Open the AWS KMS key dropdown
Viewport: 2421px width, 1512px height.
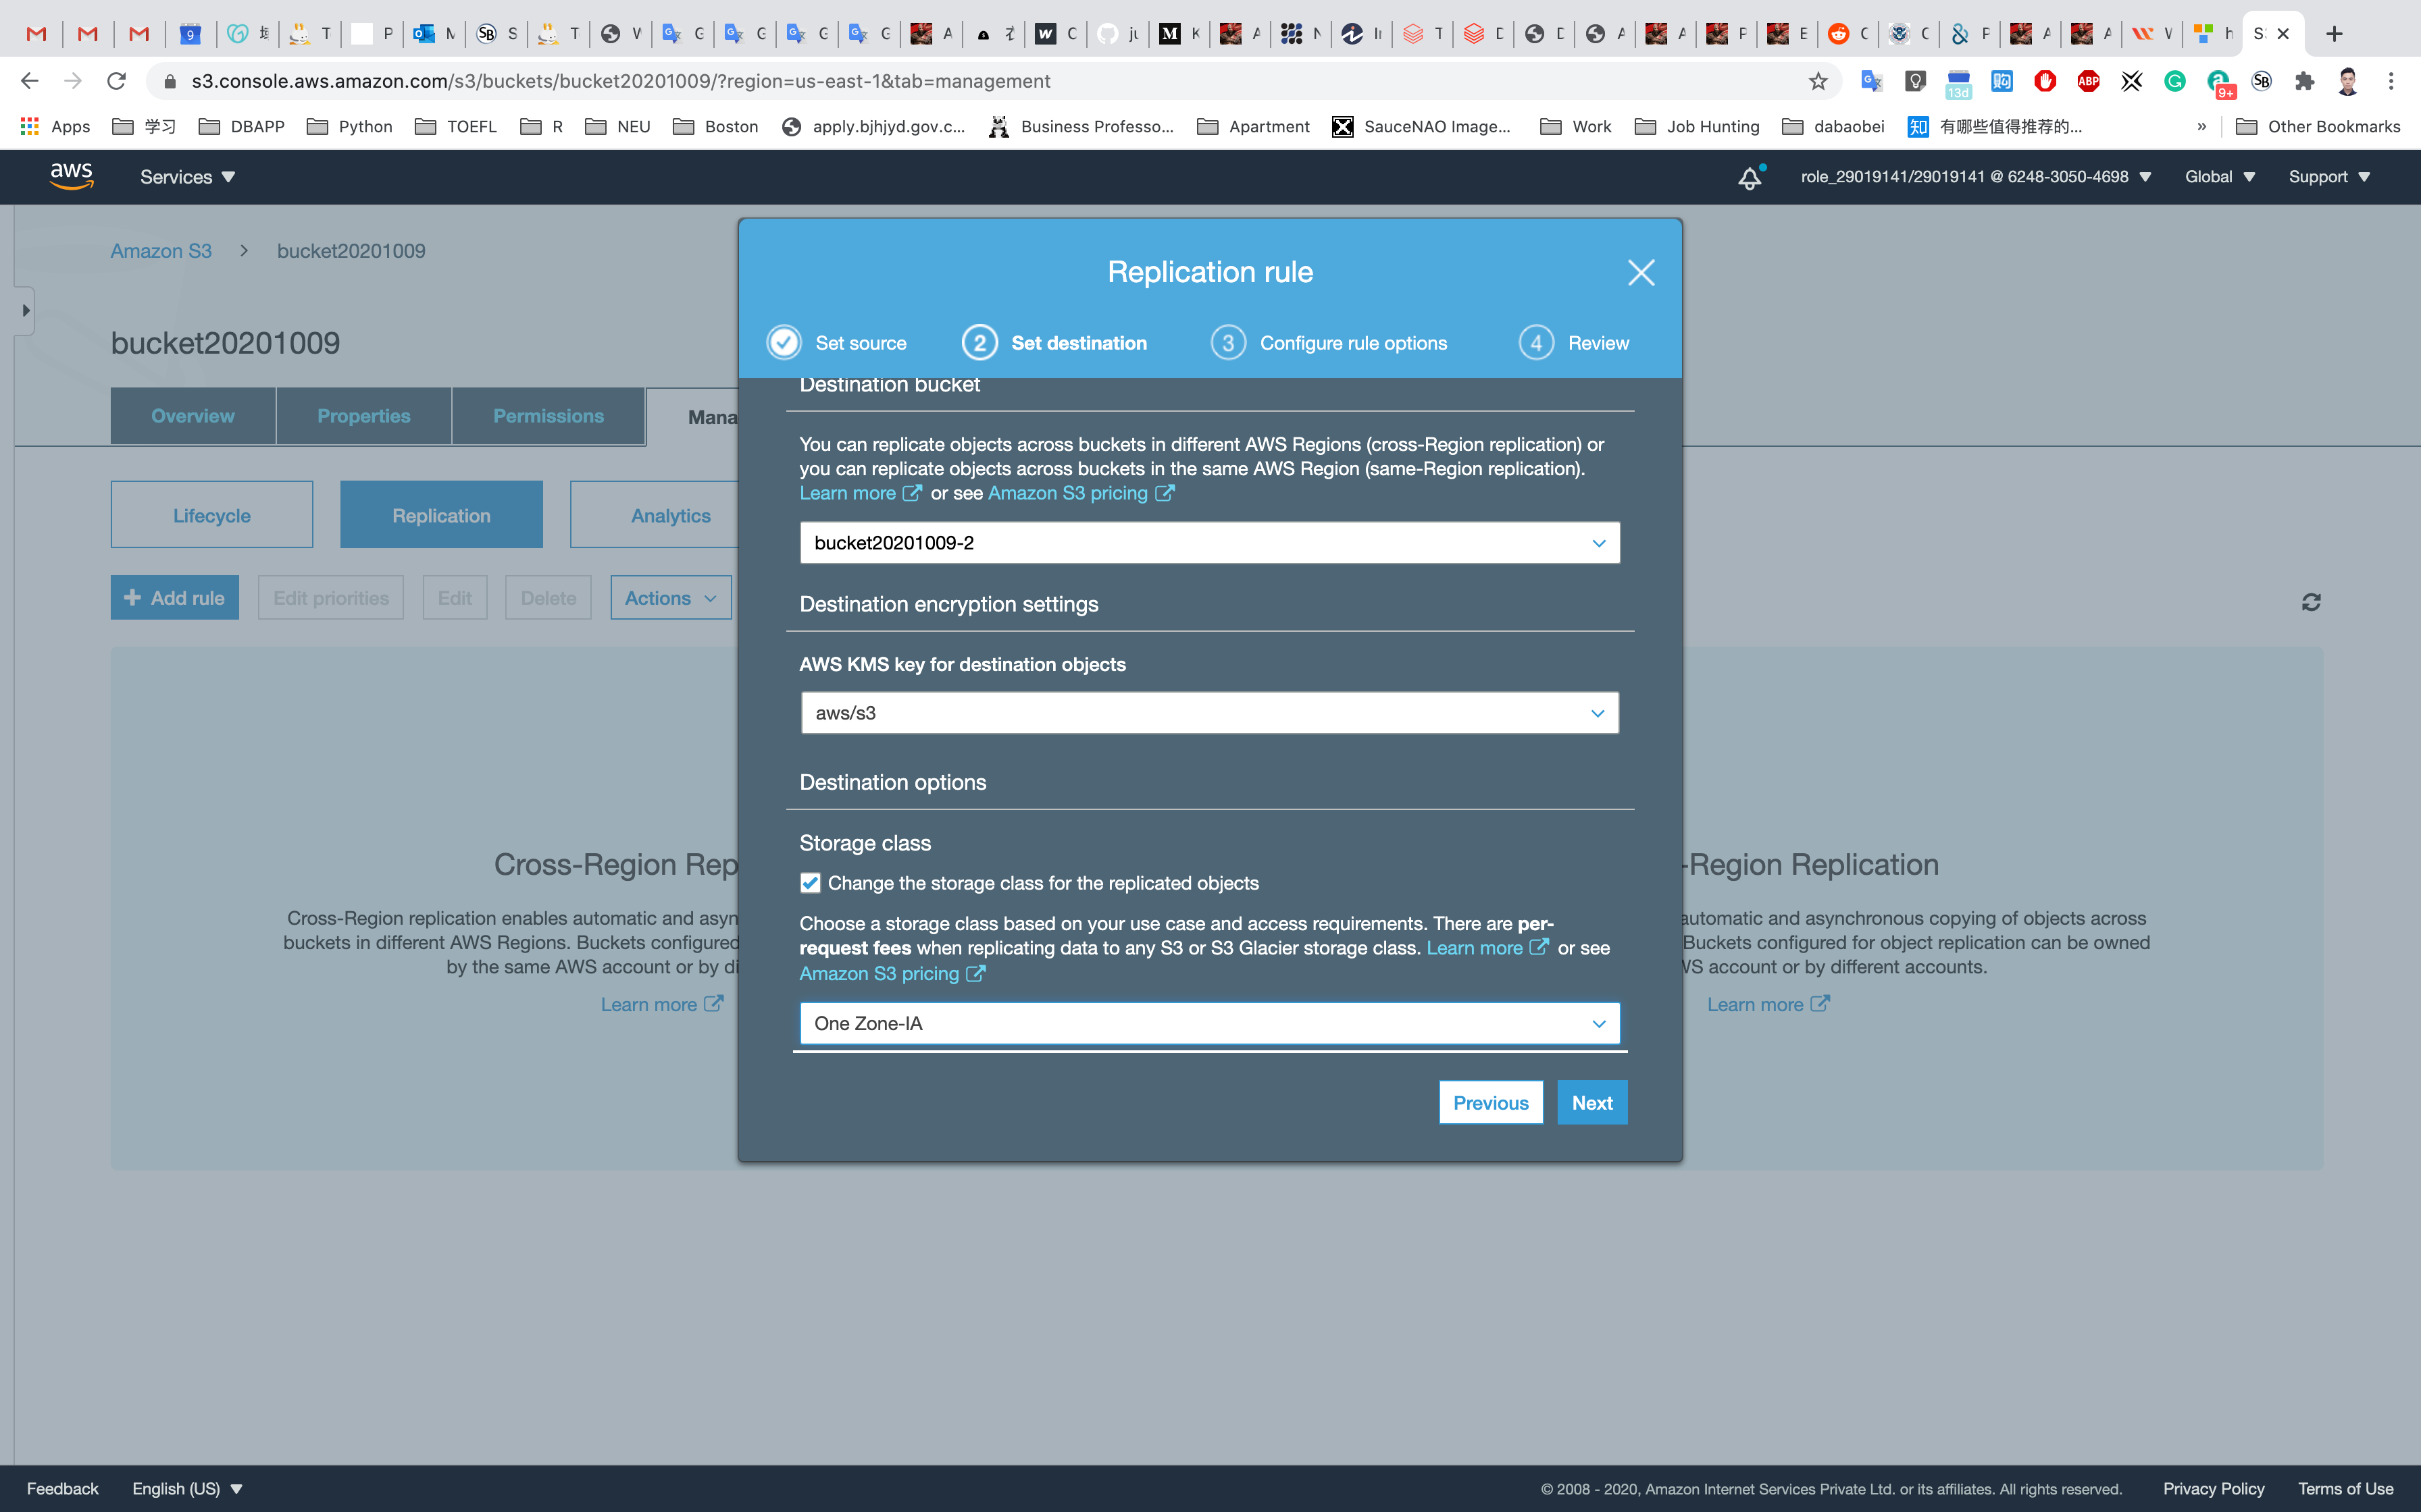pyautogui.click(x=1208, y=713)
